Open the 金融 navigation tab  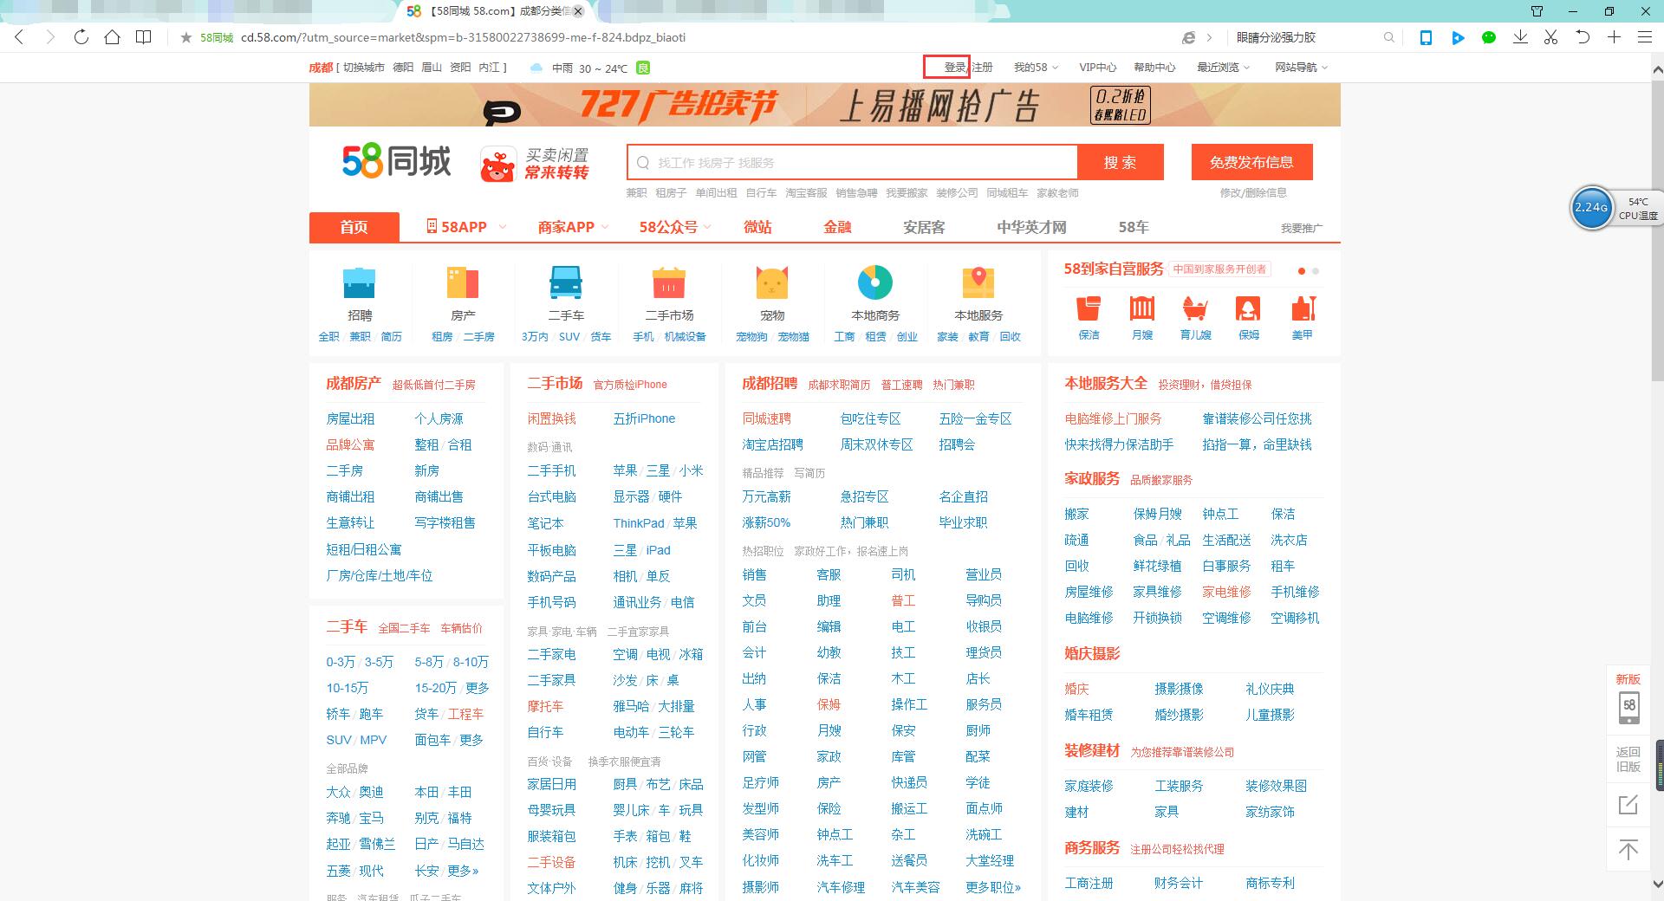point(837,227)
